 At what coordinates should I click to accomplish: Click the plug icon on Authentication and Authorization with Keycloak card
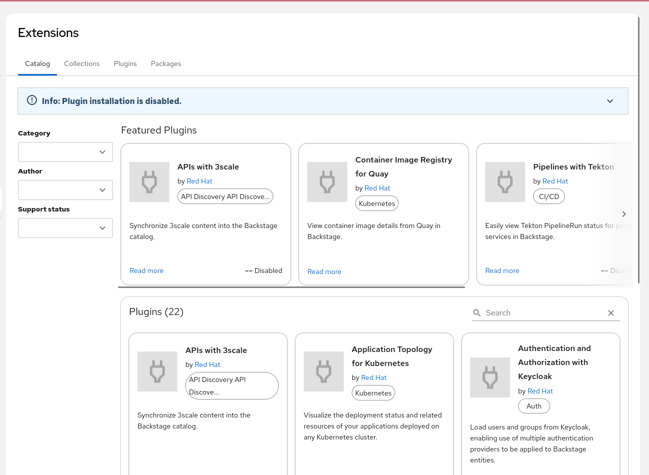tap(490, 377)
